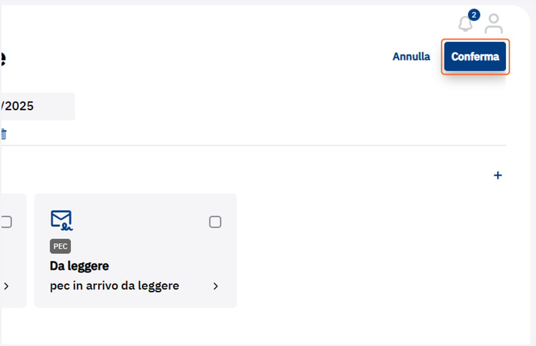
Task: Open the user profile icon
Action: [494, 24]
